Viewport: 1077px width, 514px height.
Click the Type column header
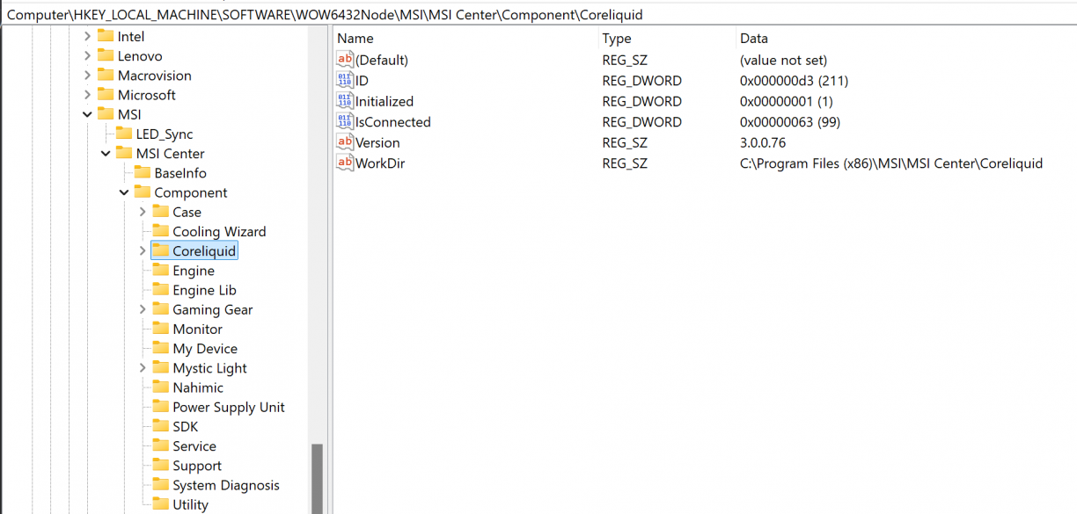(616, 39)
